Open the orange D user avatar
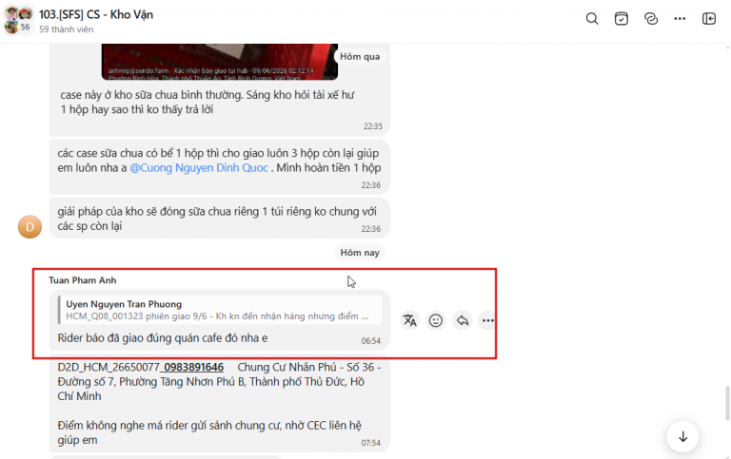731x459 pixels. tap(30, 227)
